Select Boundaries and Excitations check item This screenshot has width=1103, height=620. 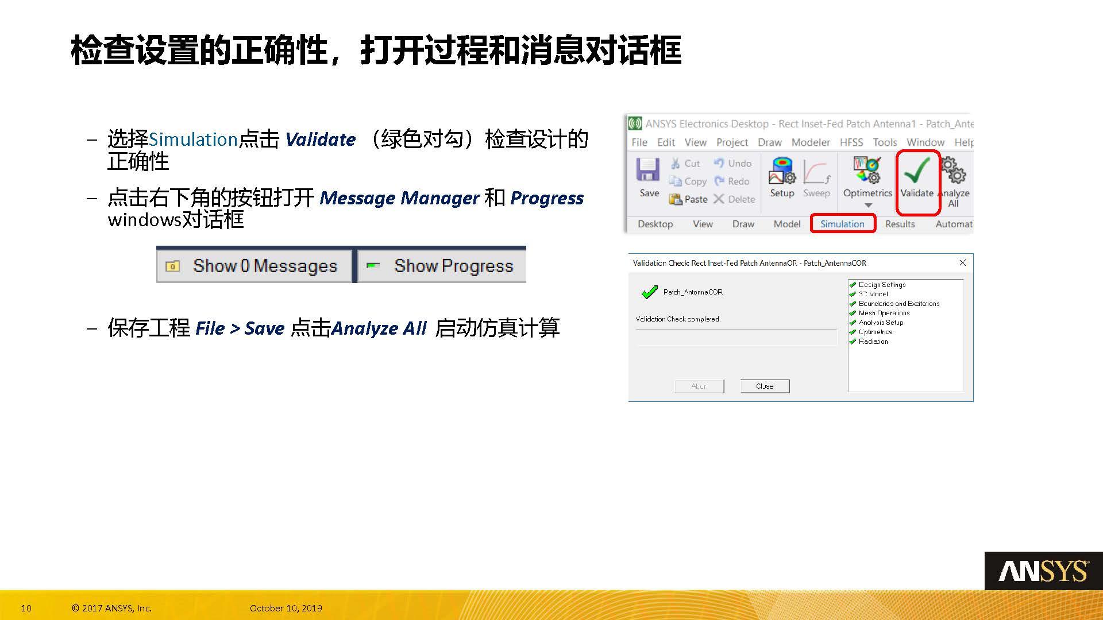point(898,303)
